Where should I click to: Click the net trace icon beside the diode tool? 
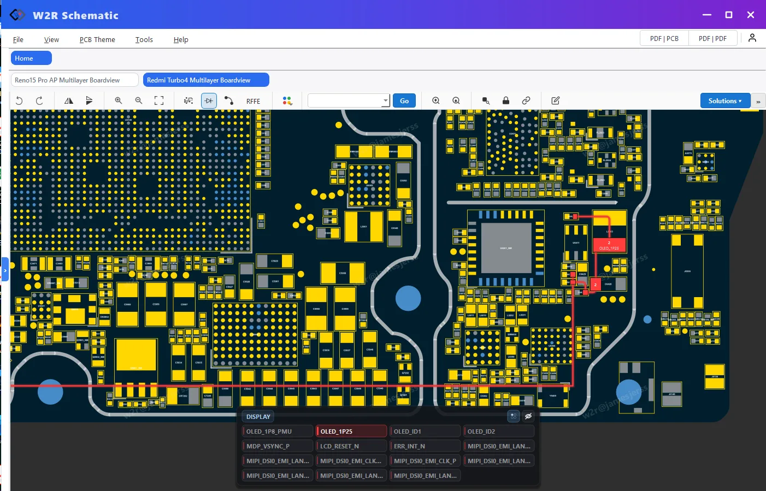click(x=188, y=100)
